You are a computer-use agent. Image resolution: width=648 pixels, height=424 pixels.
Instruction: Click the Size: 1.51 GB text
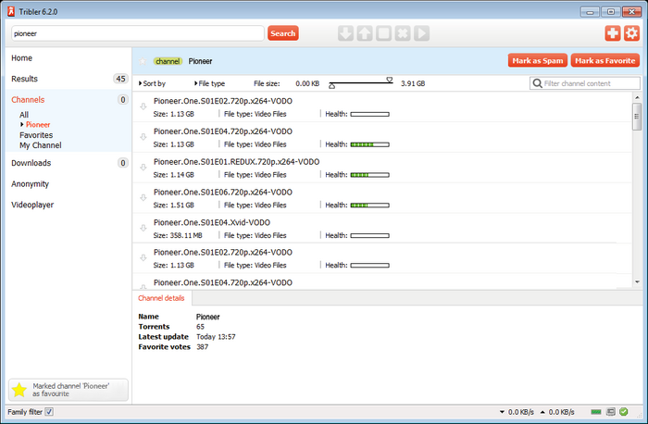[x=174, y=206]
